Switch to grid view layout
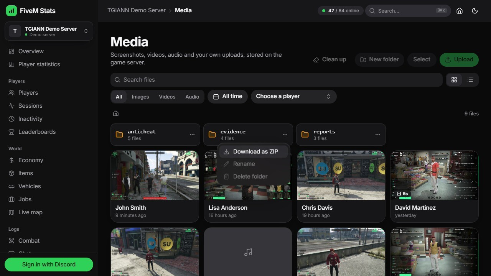The width and height of the screenshot is (491, 276). click(454, 80)
